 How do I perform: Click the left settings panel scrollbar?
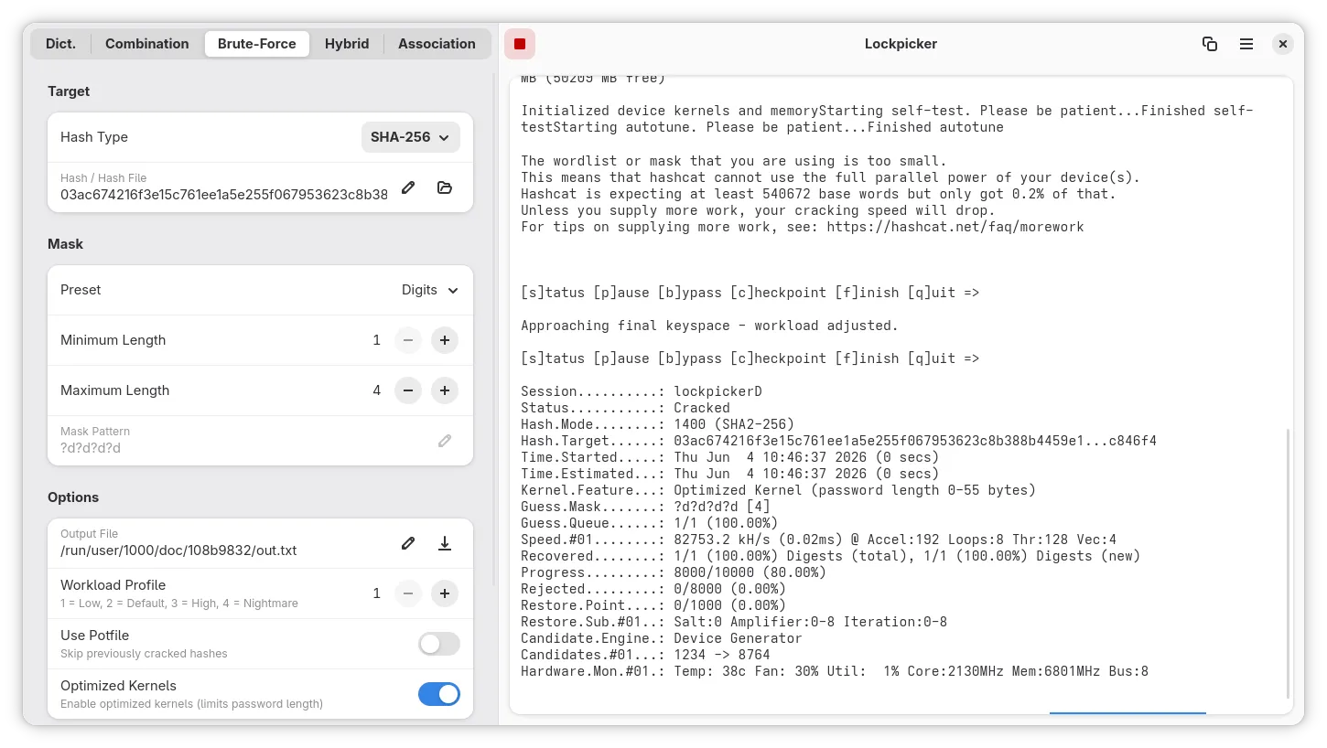click(494, 329)
